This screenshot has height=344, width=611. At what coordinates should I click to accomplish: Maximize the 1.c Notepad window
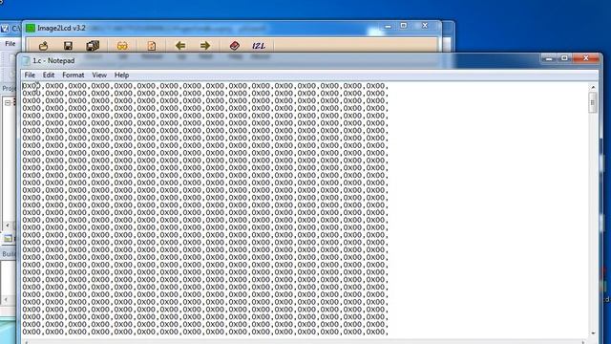click(x=564, y=58)
